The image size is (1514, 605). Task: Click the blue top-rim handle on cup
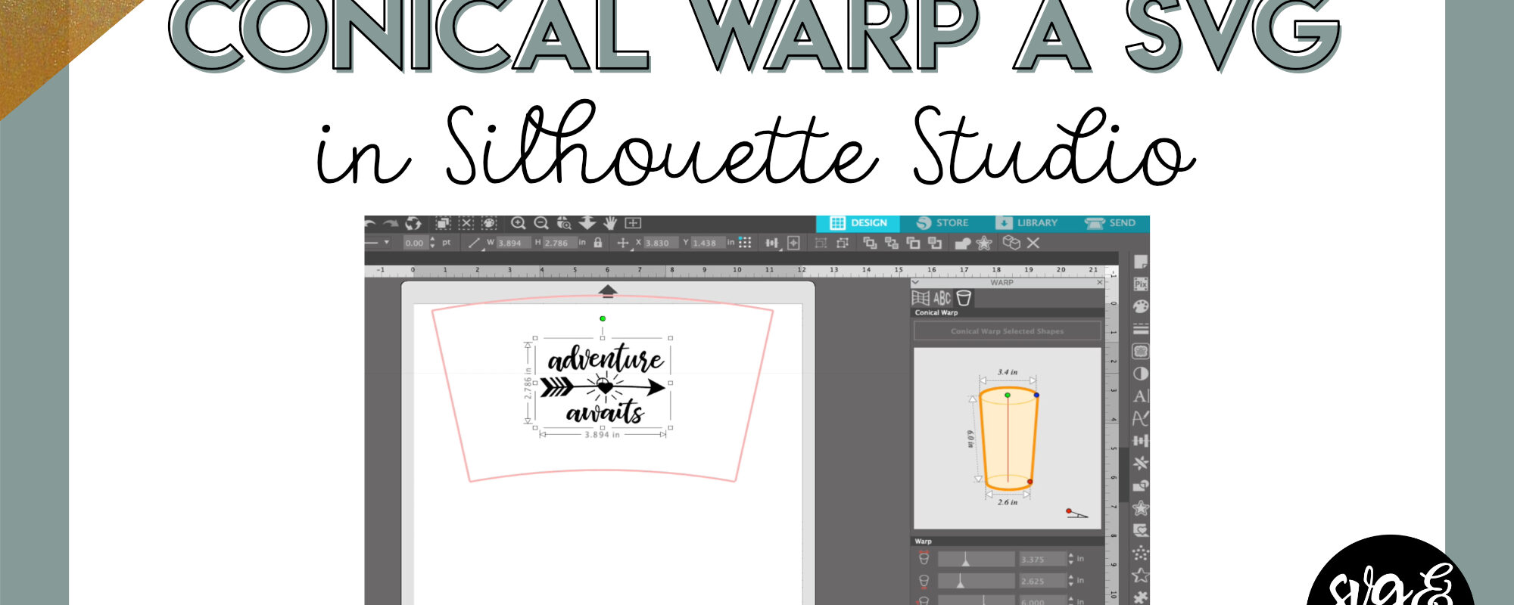click(x=1036, y=395)
